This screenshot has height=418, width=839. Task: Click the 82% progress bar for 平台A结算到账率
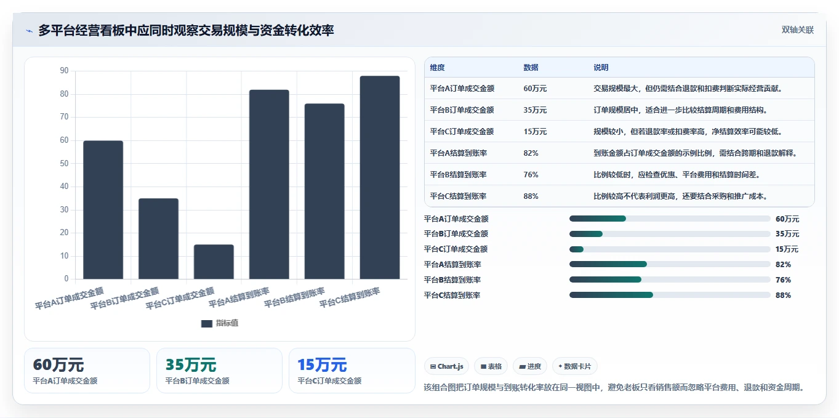click(x=670, y=264)
